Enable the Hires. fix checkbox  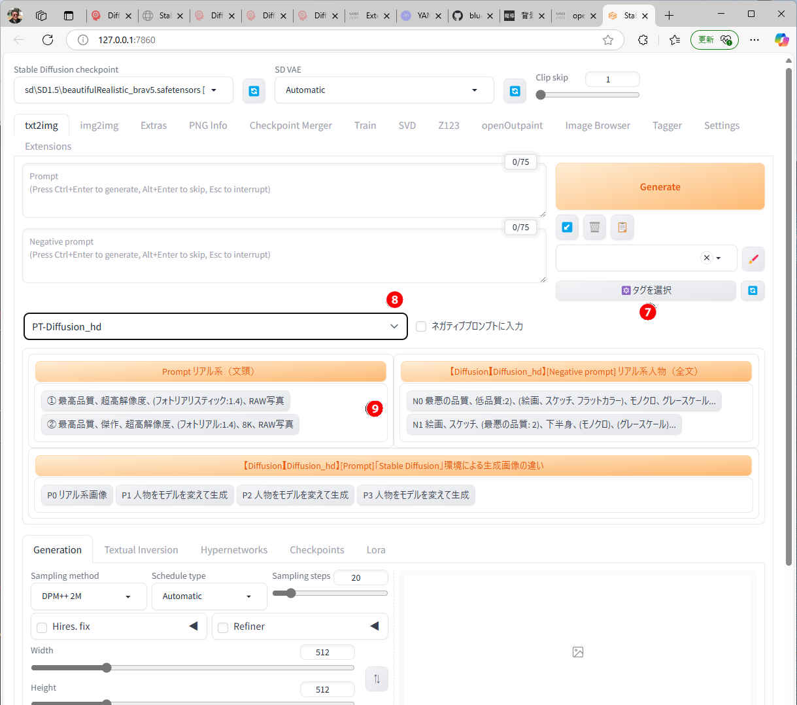tap(42, 627)
